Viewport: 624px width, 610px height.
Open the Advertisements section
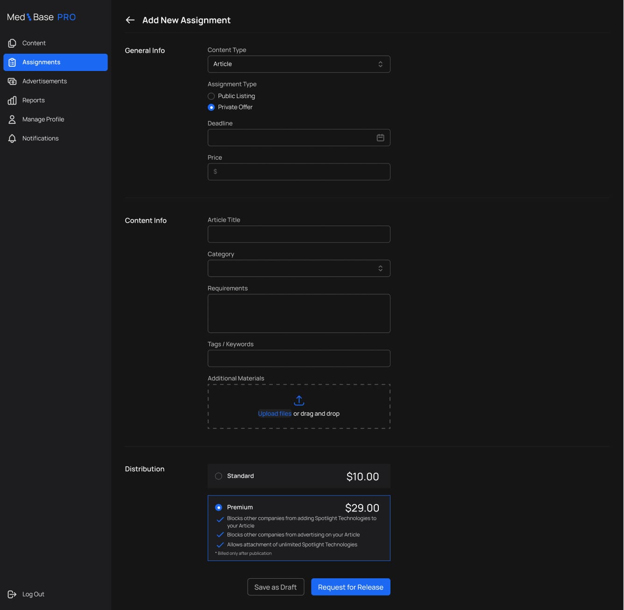click(56, 81)
